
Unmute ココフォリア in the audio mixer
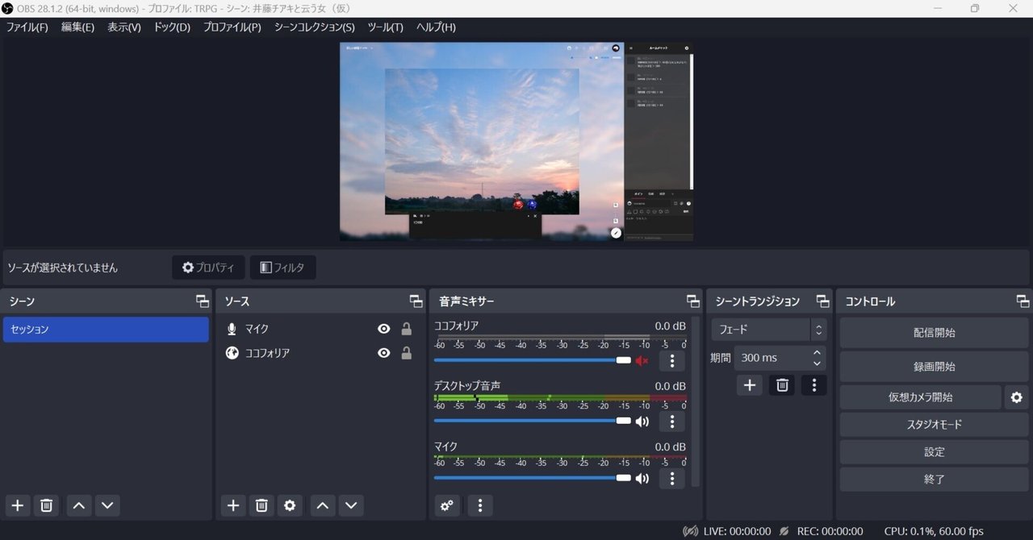pos(642,360)
